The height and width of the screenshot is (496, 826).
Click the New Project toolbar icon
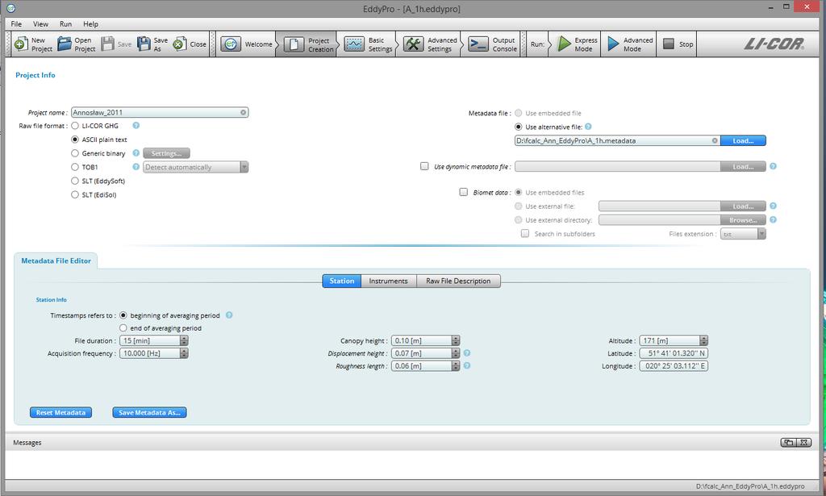point(20,44)
